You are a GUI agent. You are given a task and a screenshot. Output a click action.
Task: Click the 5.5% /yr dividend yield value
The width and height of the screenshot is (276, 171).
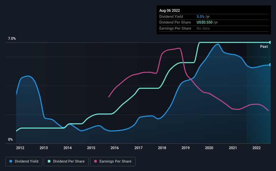(203, 16)
